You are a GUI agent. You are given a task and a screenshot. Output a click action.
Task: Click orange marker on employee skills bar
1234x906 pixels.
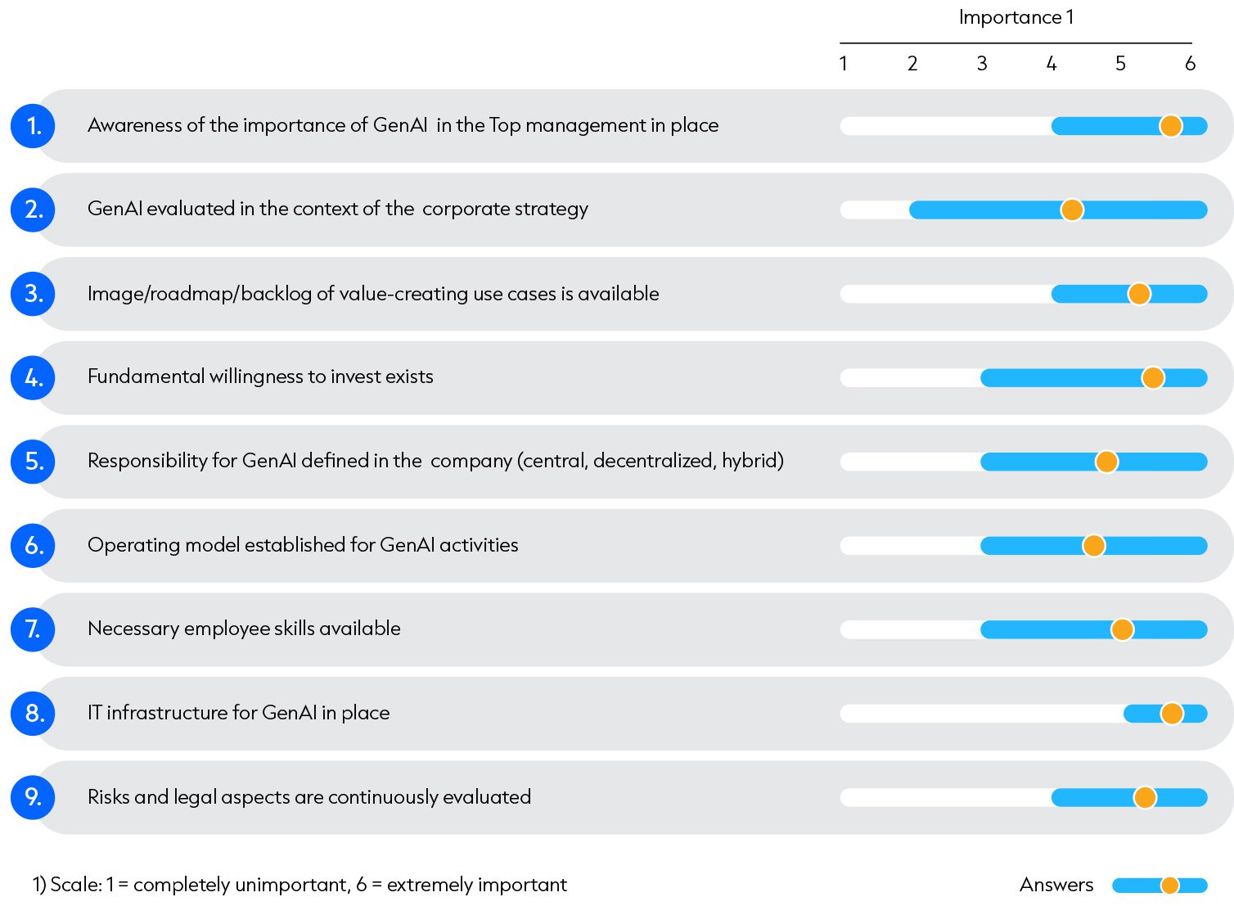pos(1122,629)
